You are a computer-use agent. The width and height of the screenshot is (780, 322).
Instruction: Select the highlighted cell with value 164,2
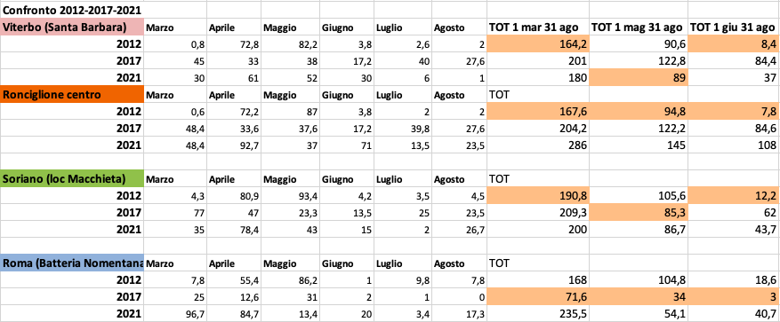pos(538,44)
